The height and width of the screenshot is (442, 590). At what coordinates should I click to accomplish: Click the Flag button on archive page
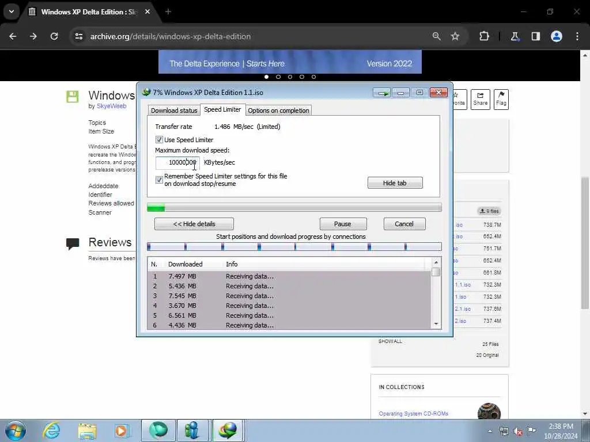[x=501, y=99]
